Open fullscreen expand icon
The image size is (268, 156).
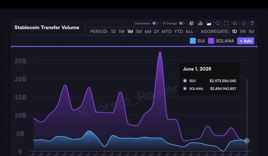point(226,23)
